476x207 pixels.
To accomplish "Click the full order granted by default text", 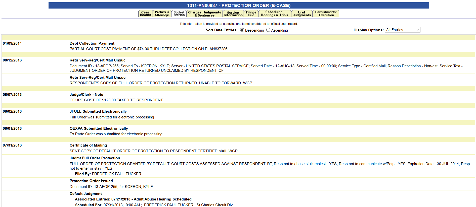I will point(270,166).
